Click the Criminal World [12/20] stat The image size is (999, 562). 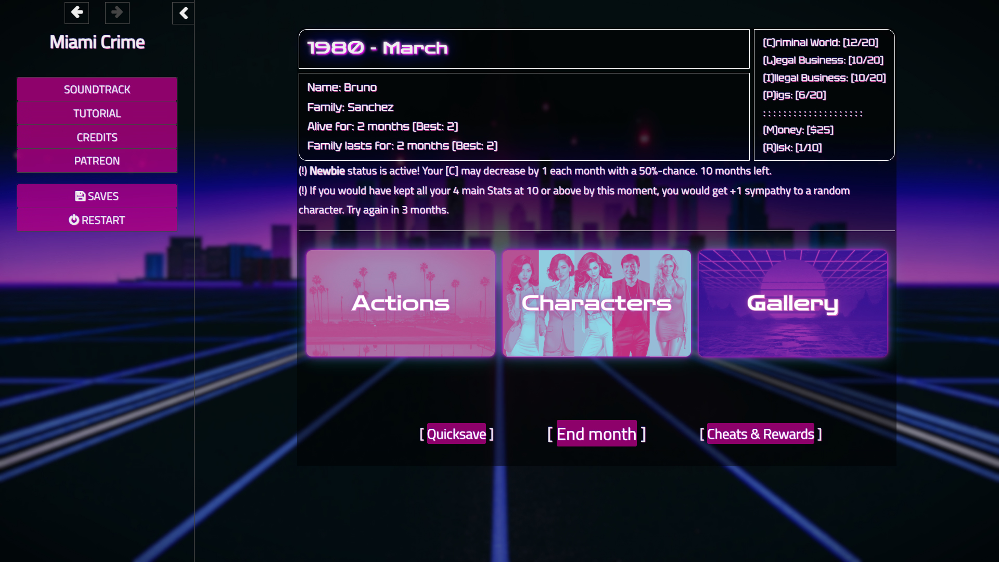point(821,43)
